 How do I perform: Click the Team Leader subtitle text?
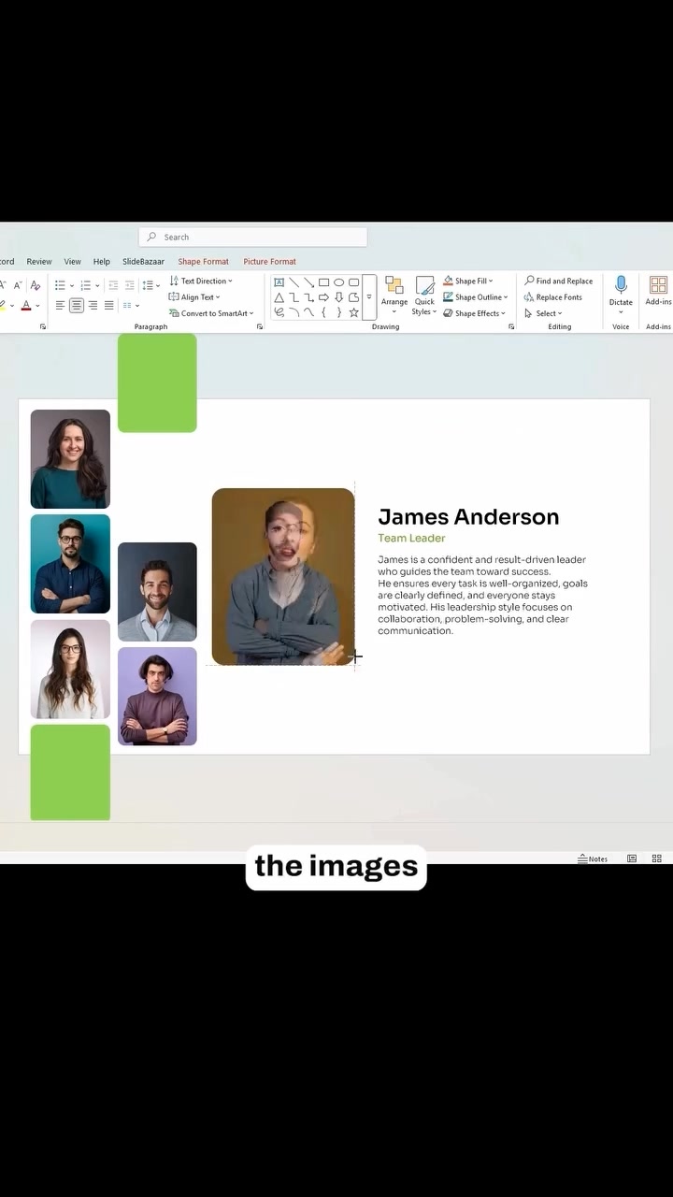411,538
